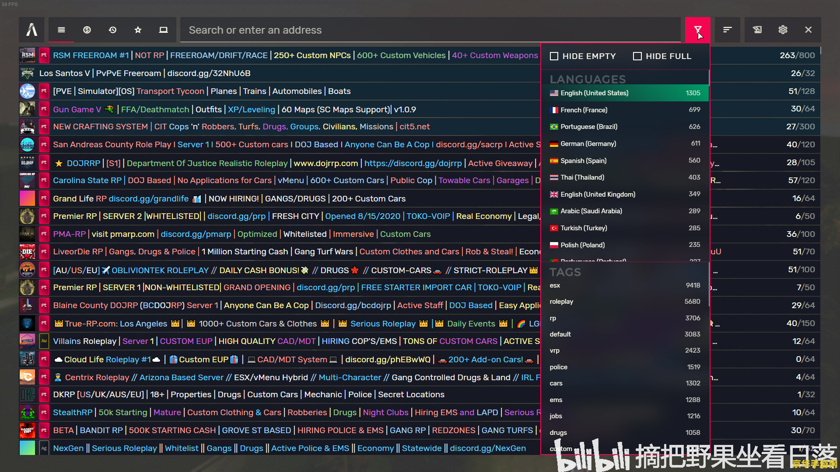Select Polish (Poland) language filter
Image resolution: width=840 pixels, height=472 pixels.
tap(625, 245)
